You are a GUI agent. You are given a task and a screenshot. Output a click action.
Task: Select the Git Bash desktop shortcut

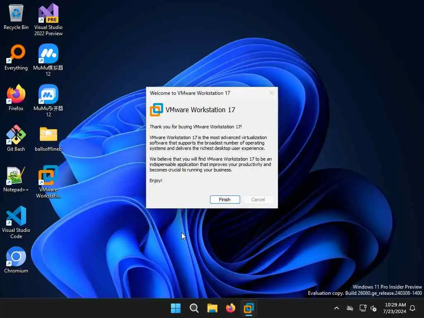[x=16, y=138]
